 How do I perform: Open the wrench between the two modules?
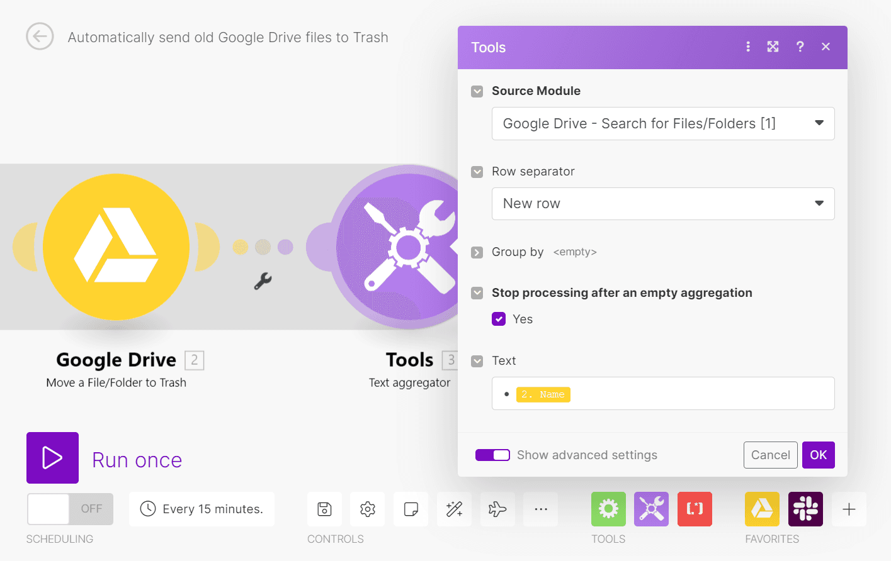263,281
